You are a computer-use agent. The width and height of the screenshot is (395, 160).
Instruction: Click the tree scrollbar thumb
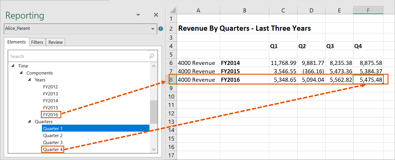(x=154, y=112)
